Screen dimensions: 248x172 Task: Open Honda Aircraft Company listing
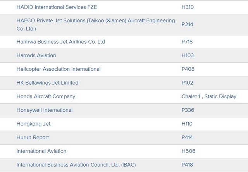coord(46,96)
